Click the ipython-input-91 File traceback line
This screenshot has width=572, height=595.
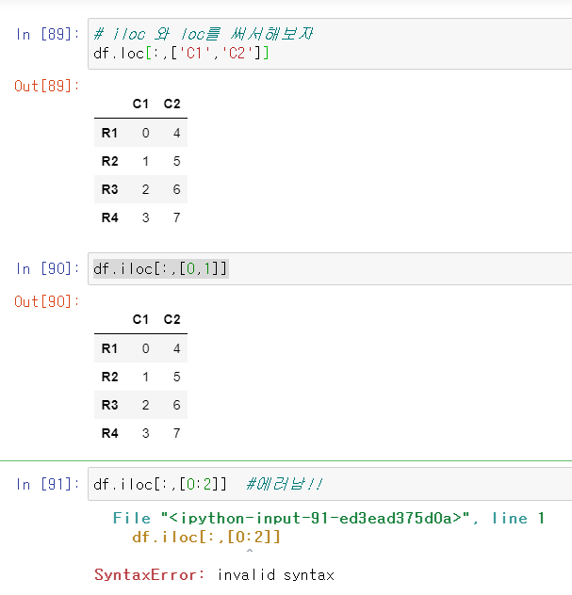pyautogui.click(x=329, y=519)
